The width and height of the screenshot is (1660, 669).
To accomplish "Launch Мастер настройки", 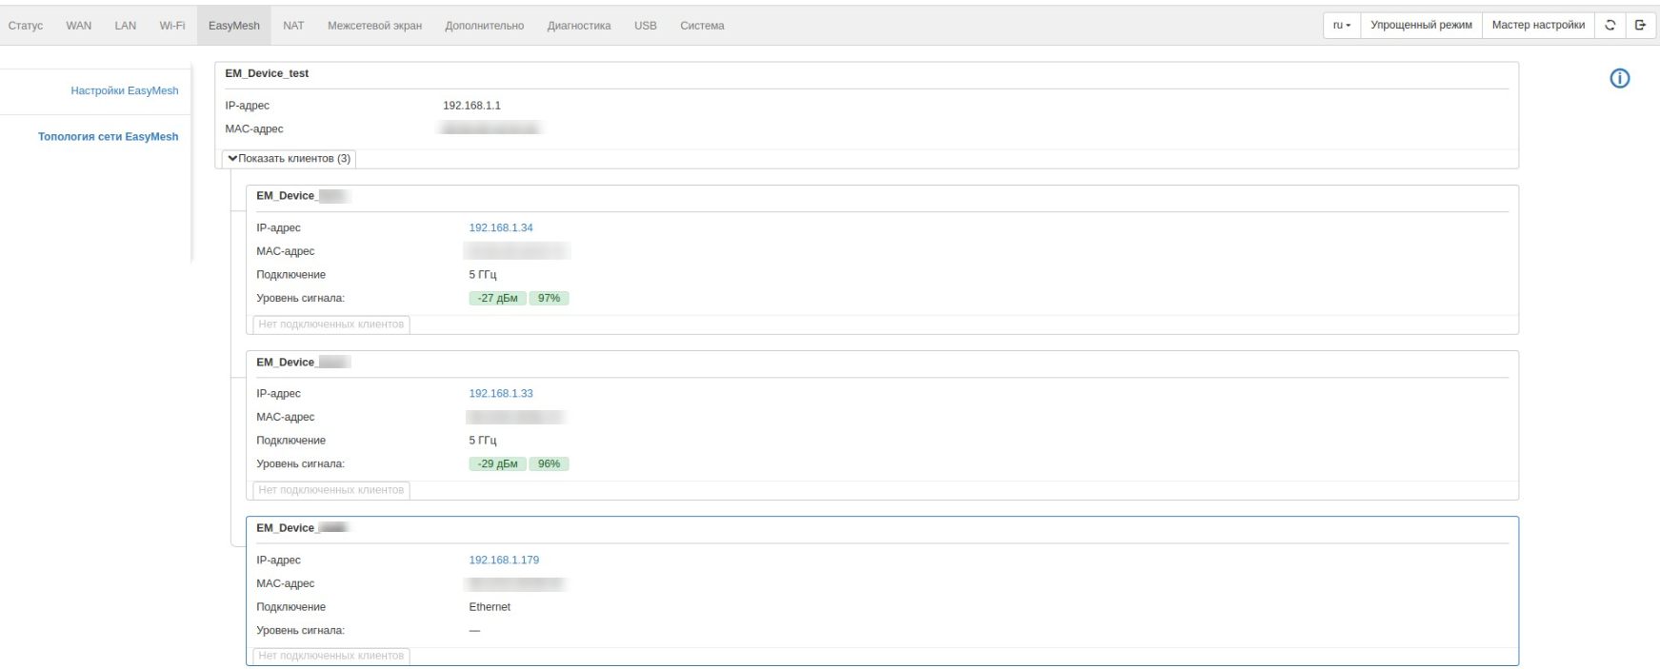I will [1538, 26].
